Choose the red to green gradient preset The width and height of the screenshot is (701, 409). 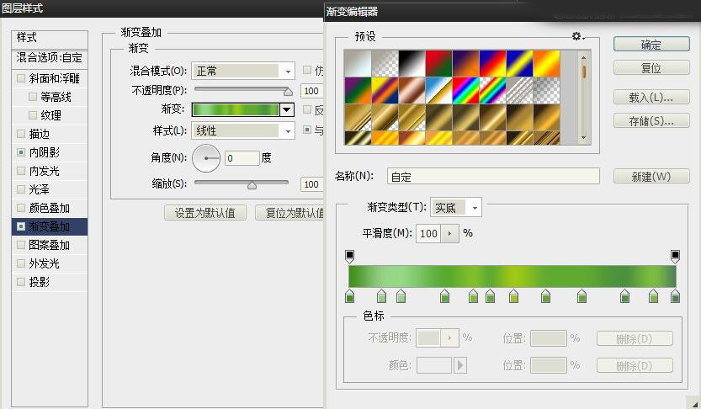click(x=438, y=63)
